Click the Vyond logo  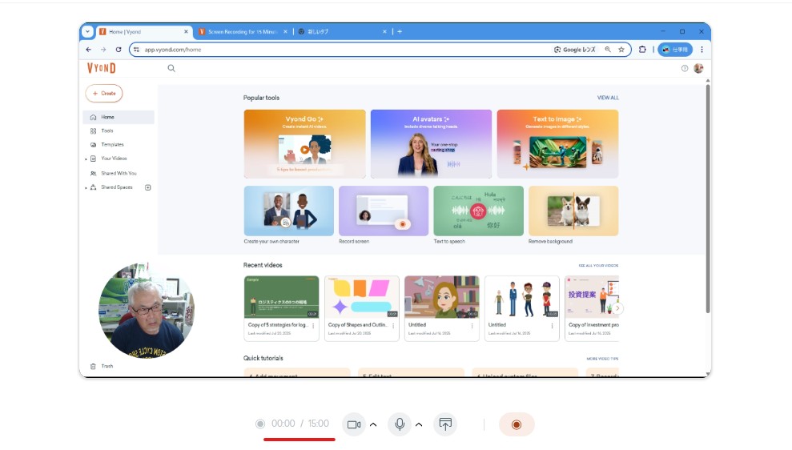click(x=102, y=68)
